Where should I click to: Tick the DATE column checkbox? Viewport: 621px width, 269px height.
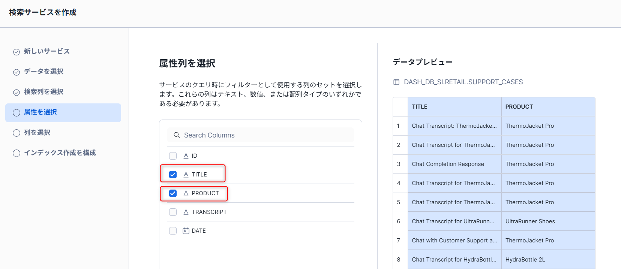[x=173, y=231]
